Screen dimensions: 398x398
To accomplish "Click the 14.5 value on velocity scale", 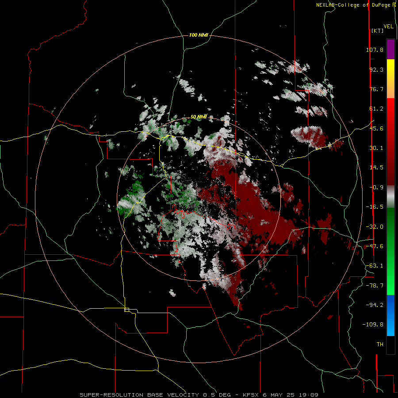I will pos(376,168).
